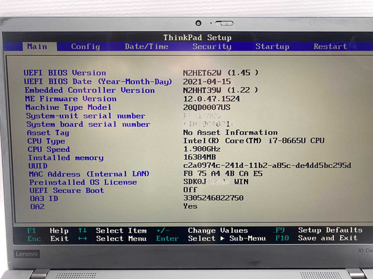Screen dimensions: 373x279
Task: Select the UEFI BIOS Date label
Action: [98, 81]
